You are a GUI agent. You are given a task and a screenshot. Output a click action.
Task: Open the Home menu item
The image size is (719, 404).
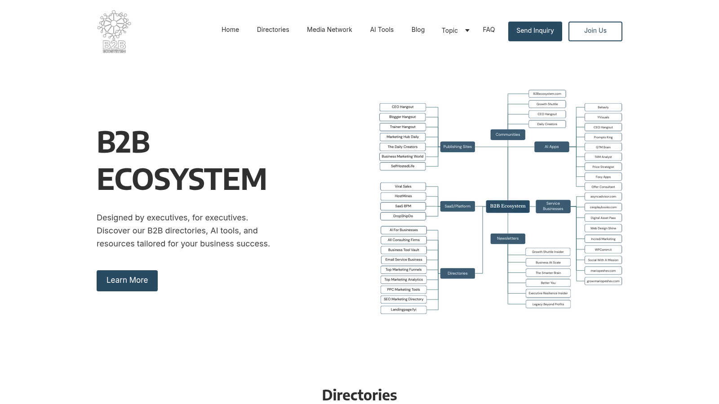tap(230, 30)
